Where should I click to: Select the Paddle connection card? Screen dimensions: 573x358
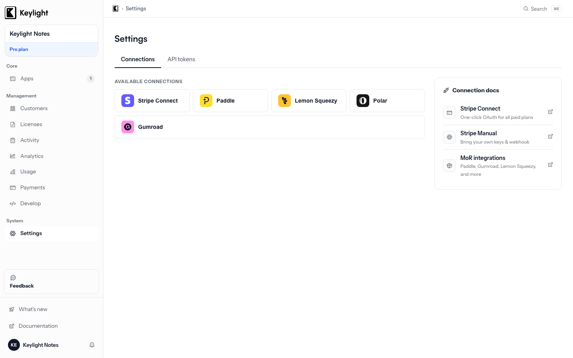230,101
